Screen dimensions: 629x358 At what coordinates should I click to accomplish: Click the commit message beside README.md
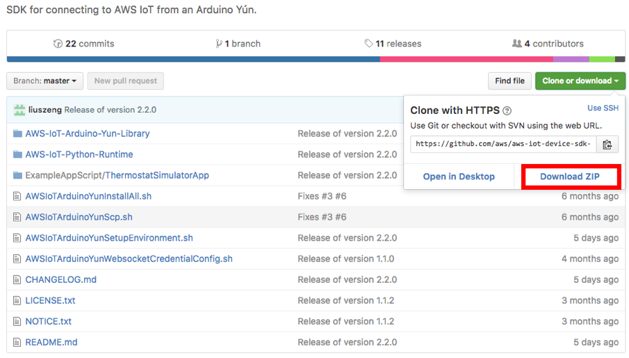pyautogui.click(x=347, y=342)
